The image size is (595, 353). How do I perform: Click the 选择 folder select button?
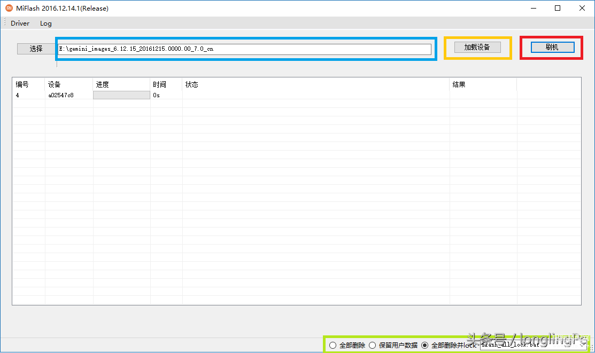(x=36, y=49)
